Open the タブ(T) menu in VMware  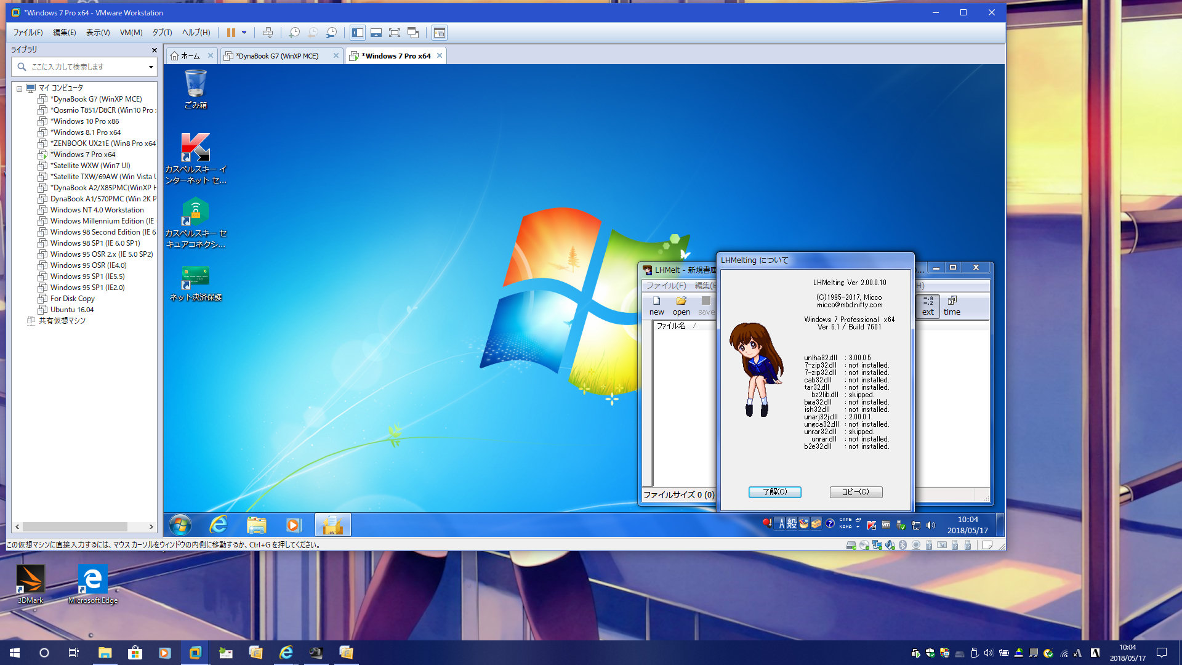click(163, 33)
